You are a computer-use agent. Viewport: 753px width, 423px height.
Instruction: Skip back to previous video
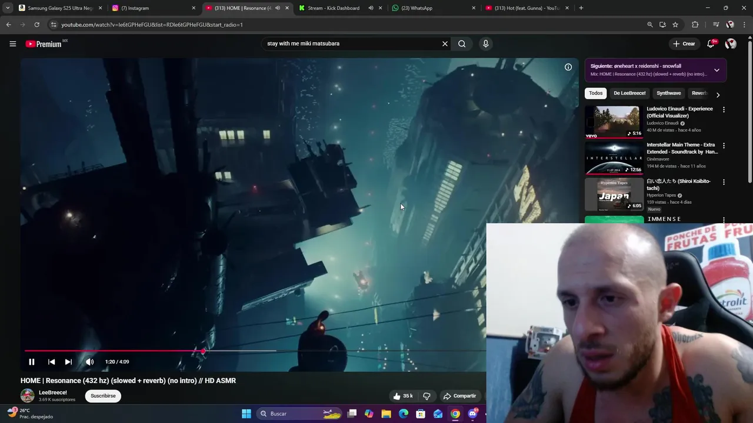click(51, 362)
